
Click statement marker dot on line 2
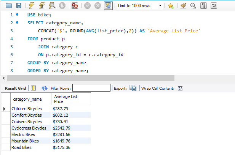pyautogui.click(x=17, y=22)
